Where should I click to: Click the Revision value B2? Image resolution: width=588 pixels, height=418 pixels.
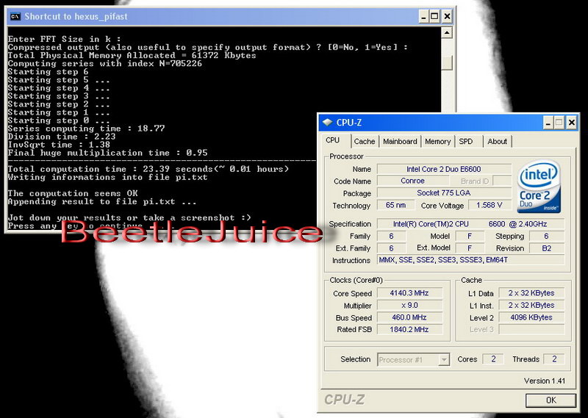pos(546,248)
